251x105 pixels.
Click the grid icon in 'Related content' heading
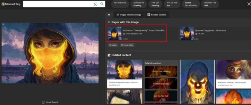coord(109,55)
